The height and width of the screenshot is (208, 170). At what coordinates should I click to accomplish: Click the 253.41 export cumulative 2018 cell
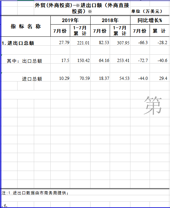(x=120, y=59)
